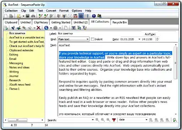Click the blue scissors icon on clip toolbar
Screen dimensions: 182x130
pos(13,28)
